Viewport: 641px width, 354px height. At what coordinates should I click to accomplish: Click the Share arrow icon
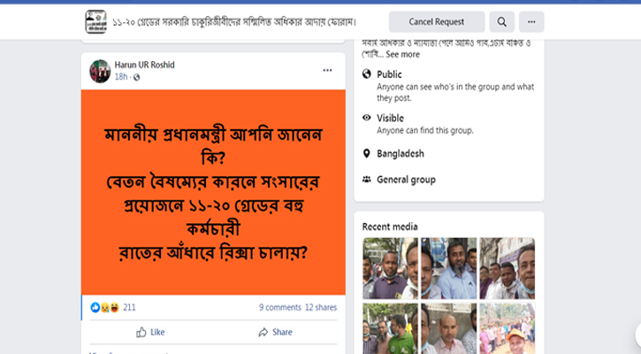[263, 332]
